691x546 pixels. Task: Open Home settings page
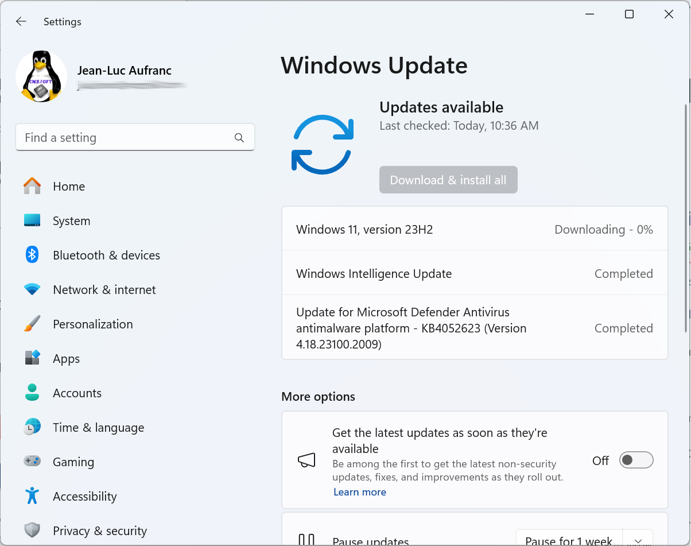pos(69,186)
